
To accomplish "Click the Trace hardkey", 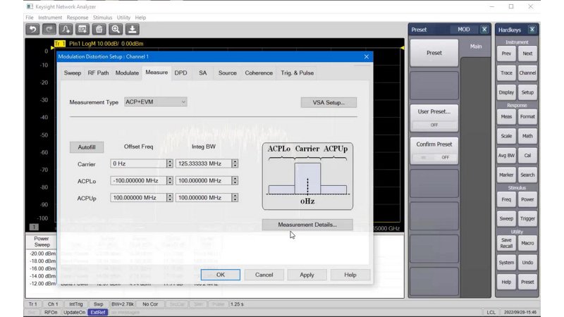I will tap(506, 73).
